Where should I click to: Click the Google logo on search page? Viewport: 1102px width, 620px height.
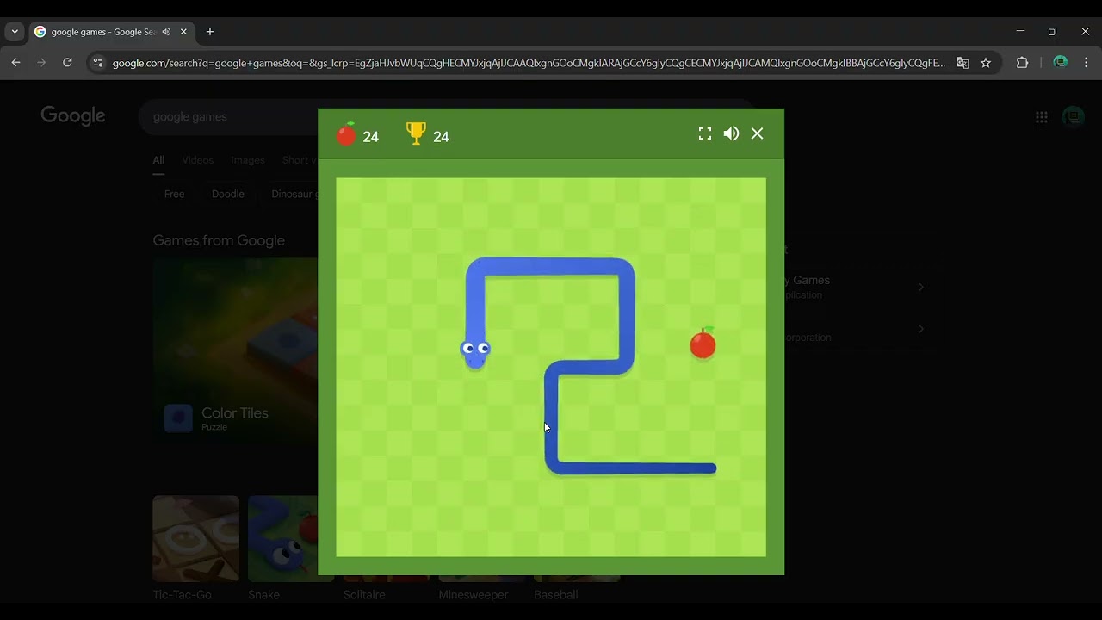73,116
